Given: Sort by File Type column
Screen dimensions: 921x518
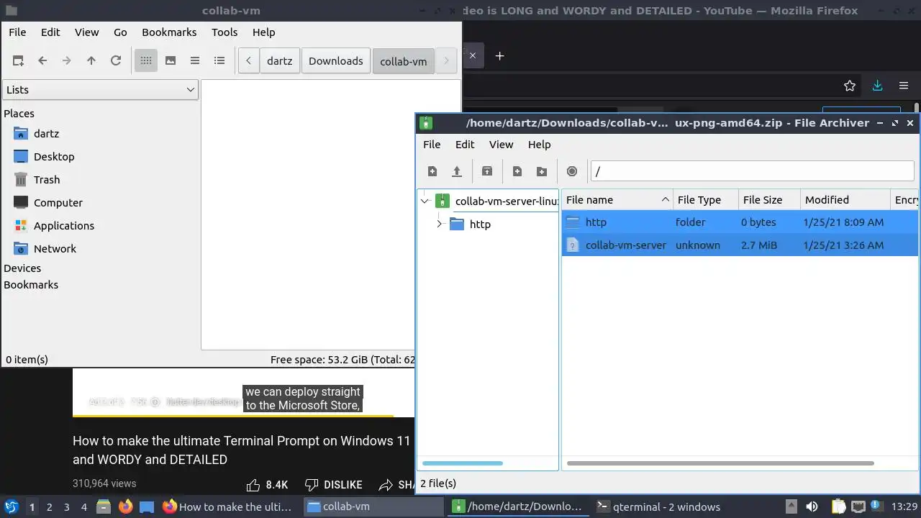Looking at the screenshot, I should tap(706, 200).
